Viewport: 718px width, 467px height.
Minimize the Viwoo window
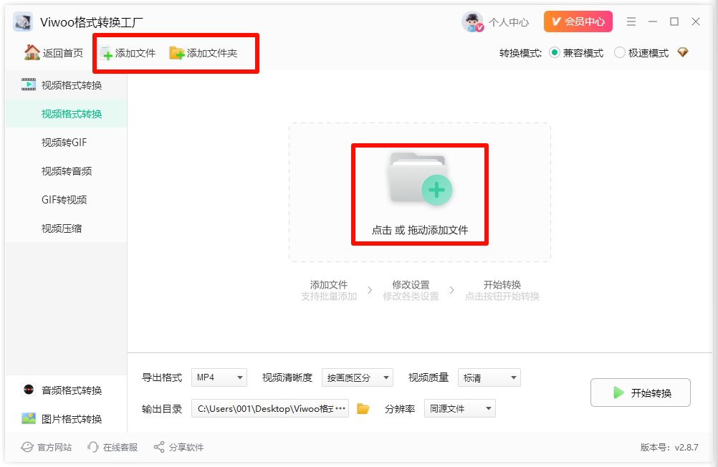(653, 21)
